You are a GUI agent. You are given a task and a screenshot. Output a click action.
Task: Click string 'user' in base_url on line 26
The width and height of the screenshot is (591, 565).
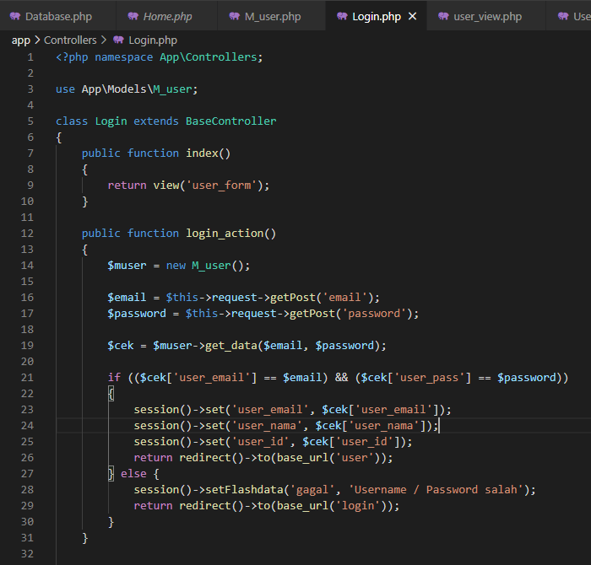[355, 458]
